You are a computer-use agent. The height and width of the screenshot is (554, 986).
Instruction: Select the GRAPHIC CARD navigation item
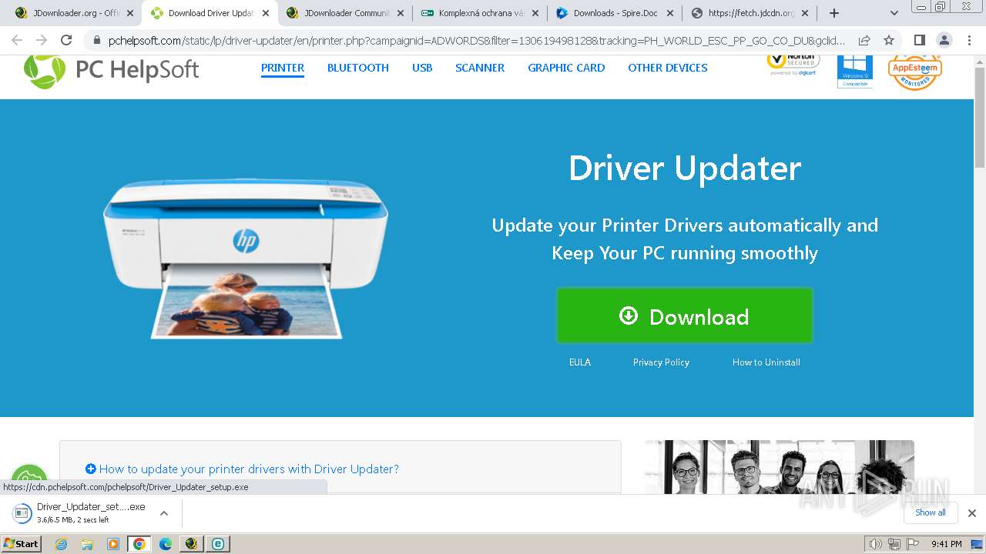tap(566, 68)
